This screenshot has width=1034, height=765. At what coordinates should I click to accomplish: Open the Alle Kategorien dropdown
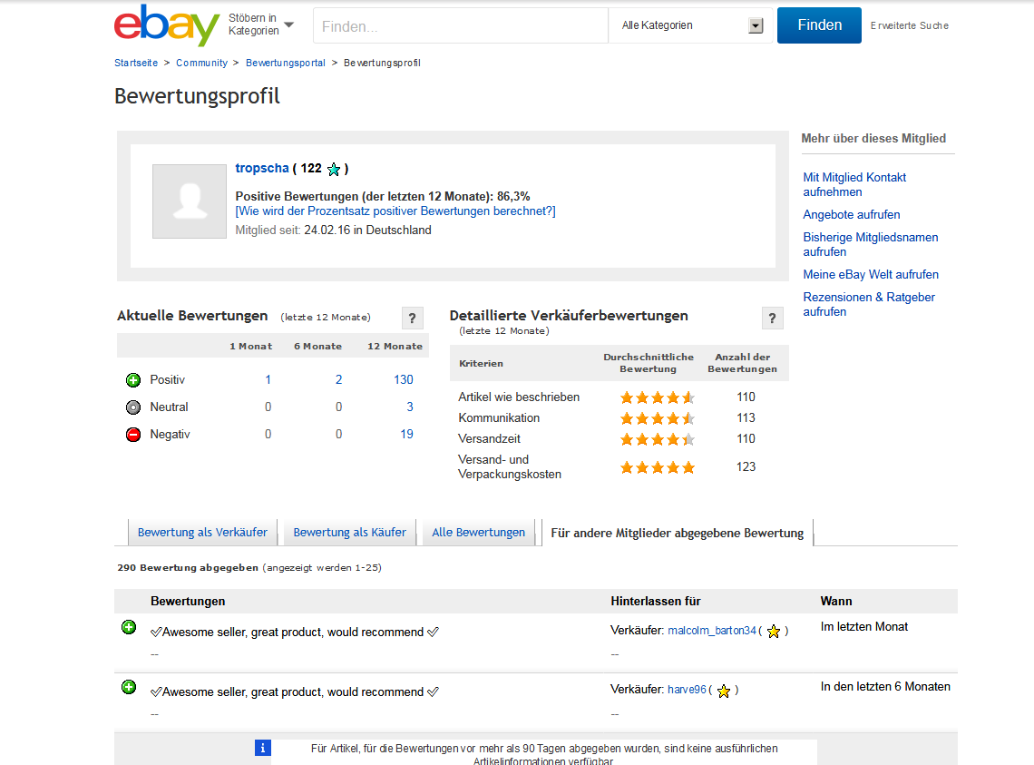coord(690,25)
